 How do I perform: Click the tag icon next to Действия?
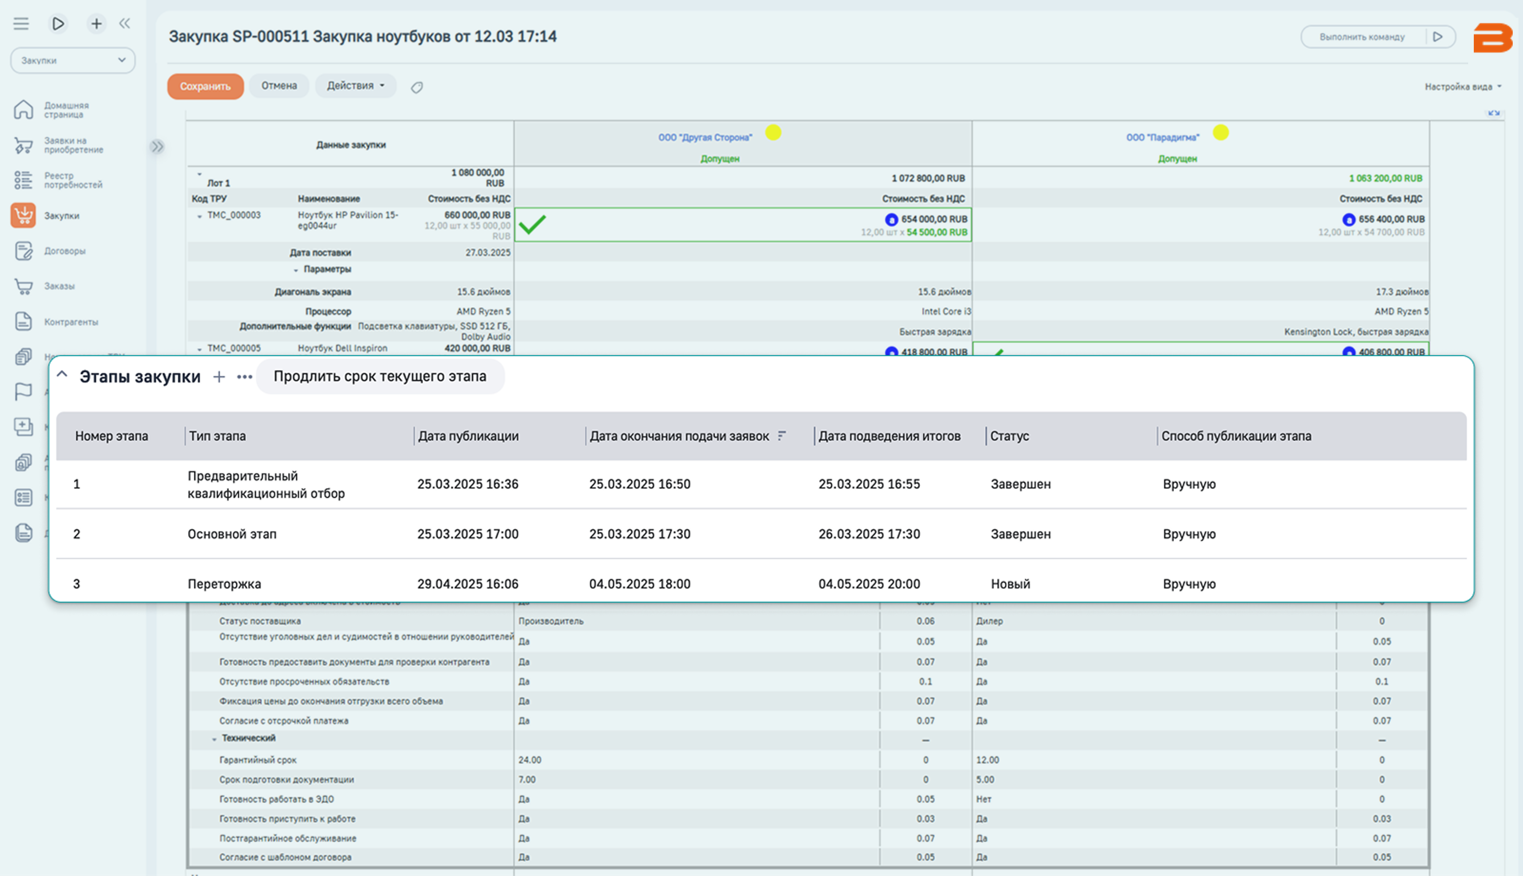(416, 87)
